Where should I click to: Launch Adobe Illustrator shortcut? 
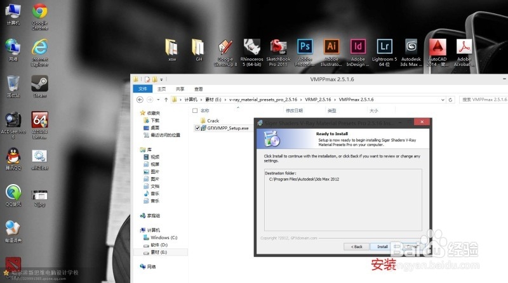point(331,53)
